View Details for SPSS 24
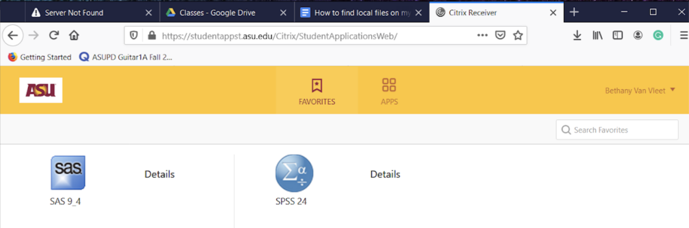This screenshot has height=228, width=689. tap(385, 174)
